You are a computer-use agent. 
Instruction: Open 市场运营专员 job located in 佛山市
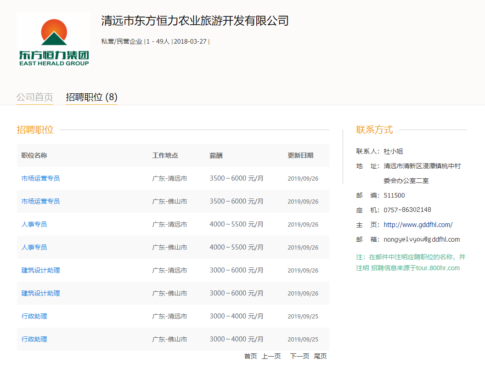click(x=40, y=201)
